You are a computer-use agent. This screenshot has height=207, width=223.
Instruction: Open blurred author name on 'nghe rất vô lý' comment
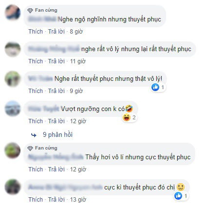pyautogui.click(x=54, y=49)
